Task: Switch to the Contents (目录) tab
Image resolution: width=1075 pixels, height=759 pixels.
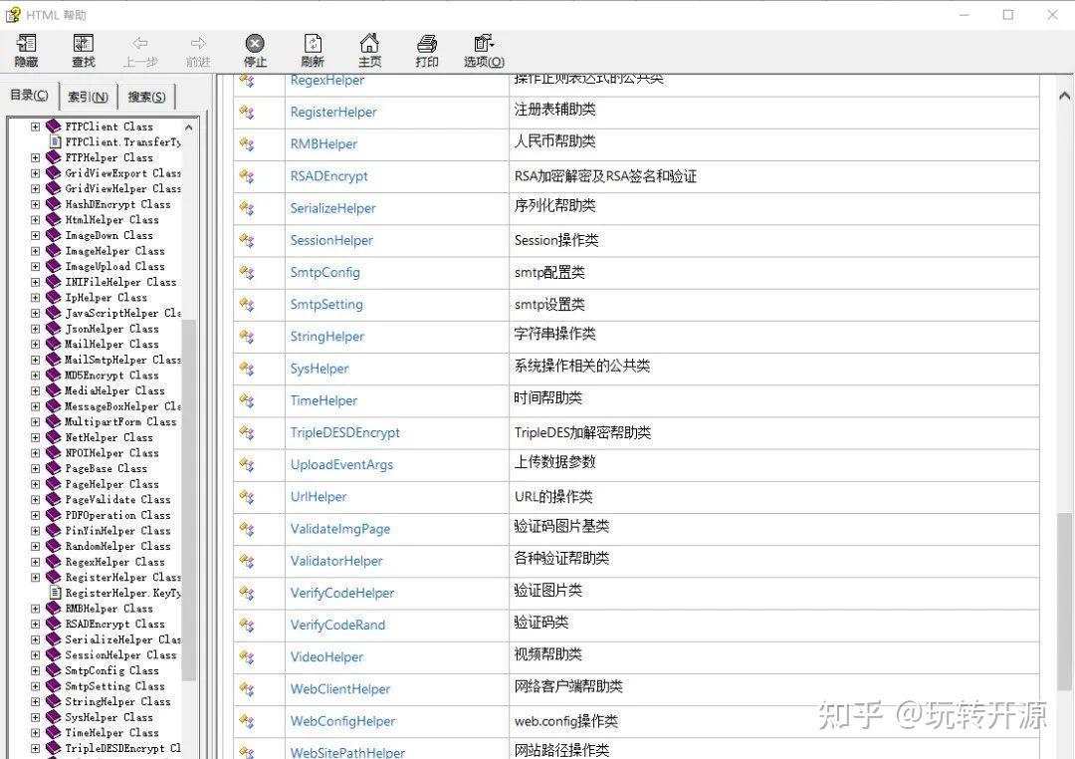Action: click(x=30, y=96)
